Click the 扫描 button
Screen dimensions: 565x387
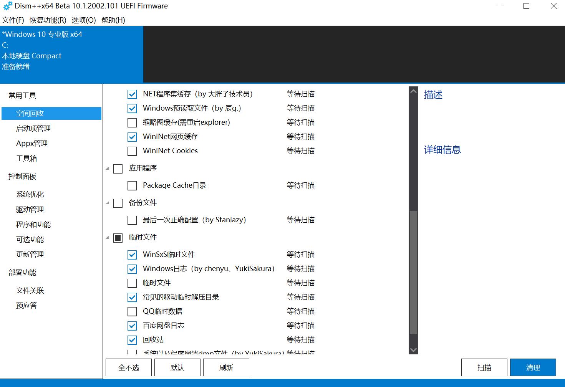coord(484,367)
